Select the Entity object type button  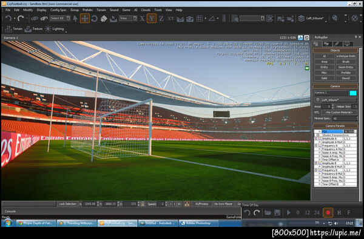(324, 67)
